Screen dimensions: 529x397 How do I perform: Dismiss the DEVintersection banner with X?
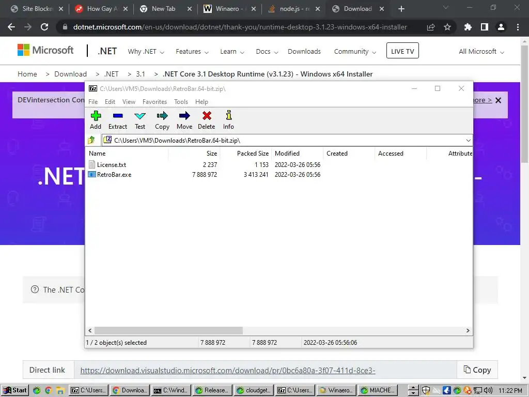coord(499,100)
